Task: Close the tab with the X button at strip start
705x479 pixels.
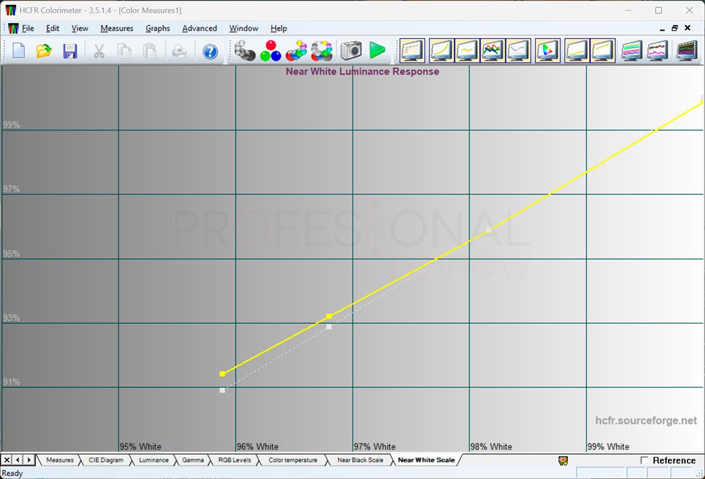Action: tap(6, 460)
